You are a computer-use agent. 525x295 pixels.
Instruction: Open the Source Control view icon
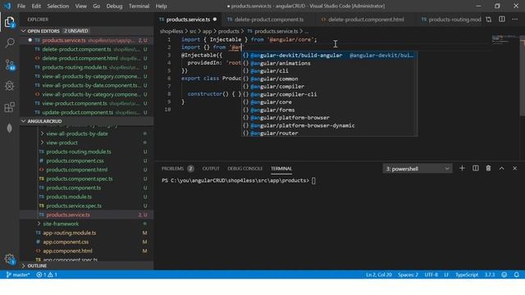(10, 65)
